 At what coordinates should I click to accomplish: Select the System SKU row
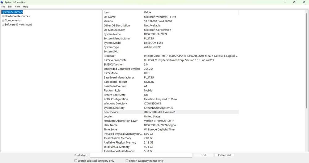[x=171, y=51]
